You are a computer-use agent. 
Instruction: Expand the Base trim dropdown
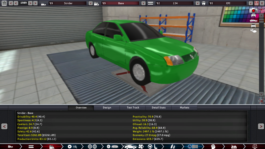click(x=143, y=3)
